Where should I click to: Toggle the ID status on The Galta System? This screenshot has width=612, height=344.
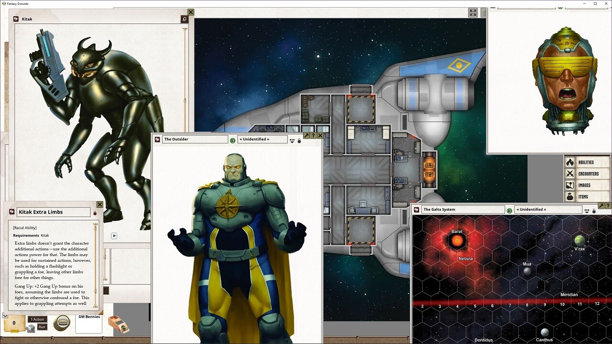tap(510, 210)
